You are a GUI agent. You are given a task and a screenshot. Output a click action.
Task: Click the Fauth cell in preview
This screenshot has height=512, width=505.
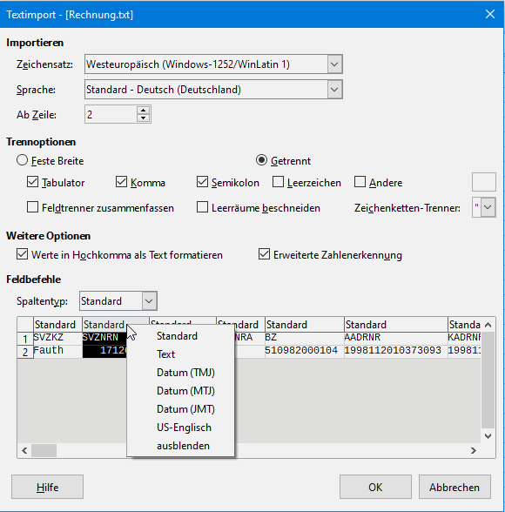point(57,351)
